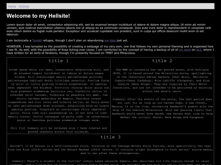Select the 'title 2' card heading
This screenshot has width=221, height=165.
[x=162, y=61]
